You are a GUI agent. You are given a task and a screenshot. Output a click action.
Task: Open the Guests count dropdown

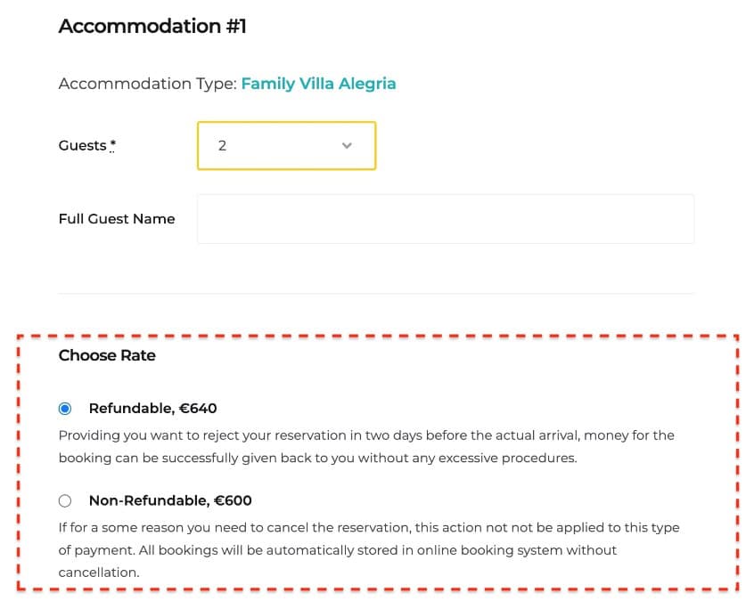click(286, 146)
